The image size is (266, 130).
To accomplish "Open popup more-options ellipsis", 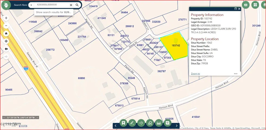I will 235,74.
